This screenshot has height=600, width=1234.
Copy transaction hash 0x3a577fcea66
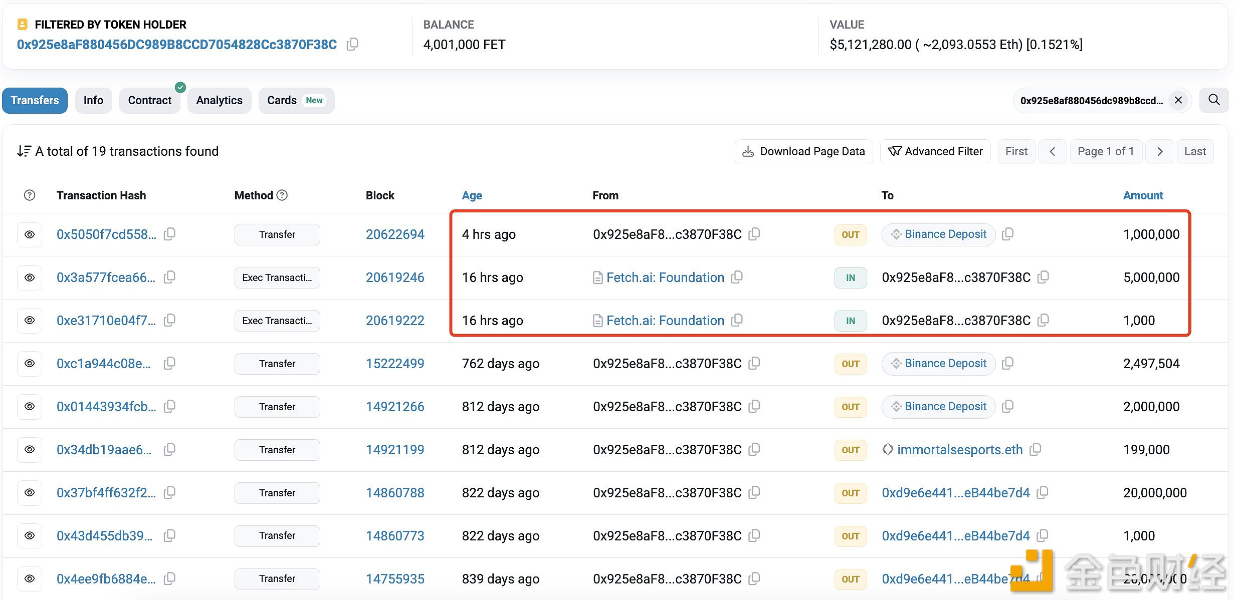coord(170,277)
